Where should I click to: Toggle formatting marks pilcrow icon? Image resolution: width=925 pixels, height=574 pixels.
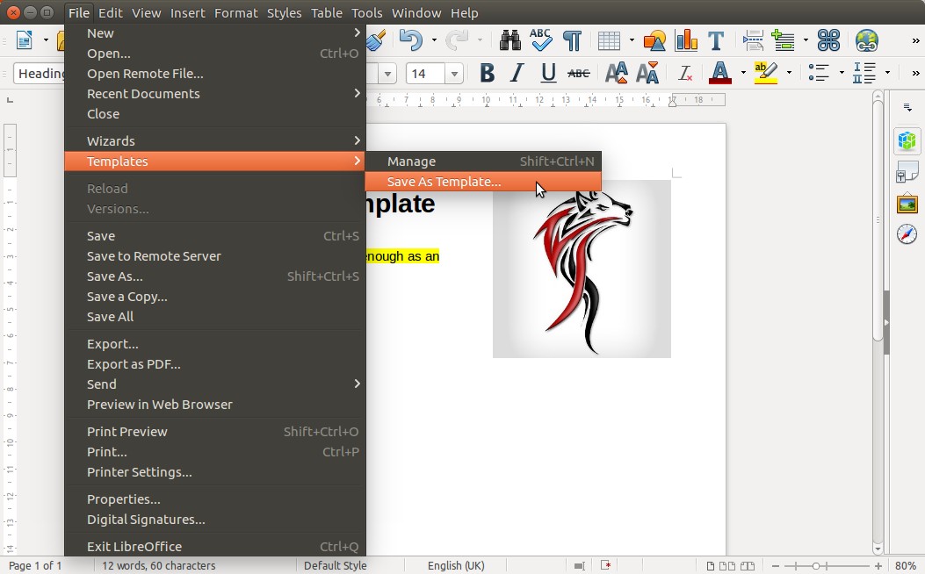click(x=572, y=40)
